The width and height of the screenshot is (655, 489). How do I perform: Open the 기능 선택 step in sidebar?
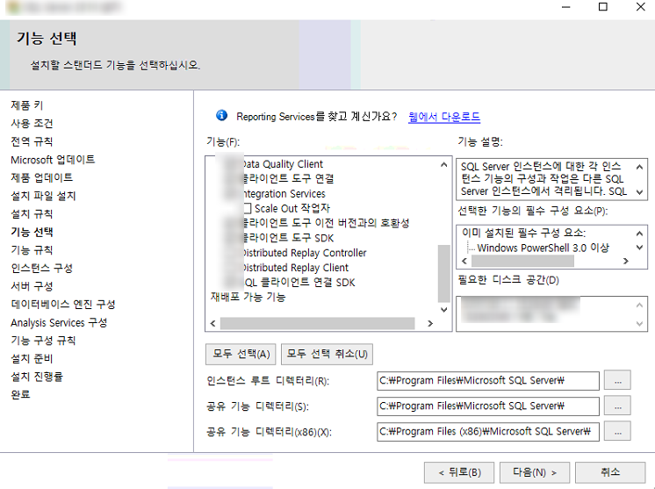pyautogui.click(x=32, y=232)
